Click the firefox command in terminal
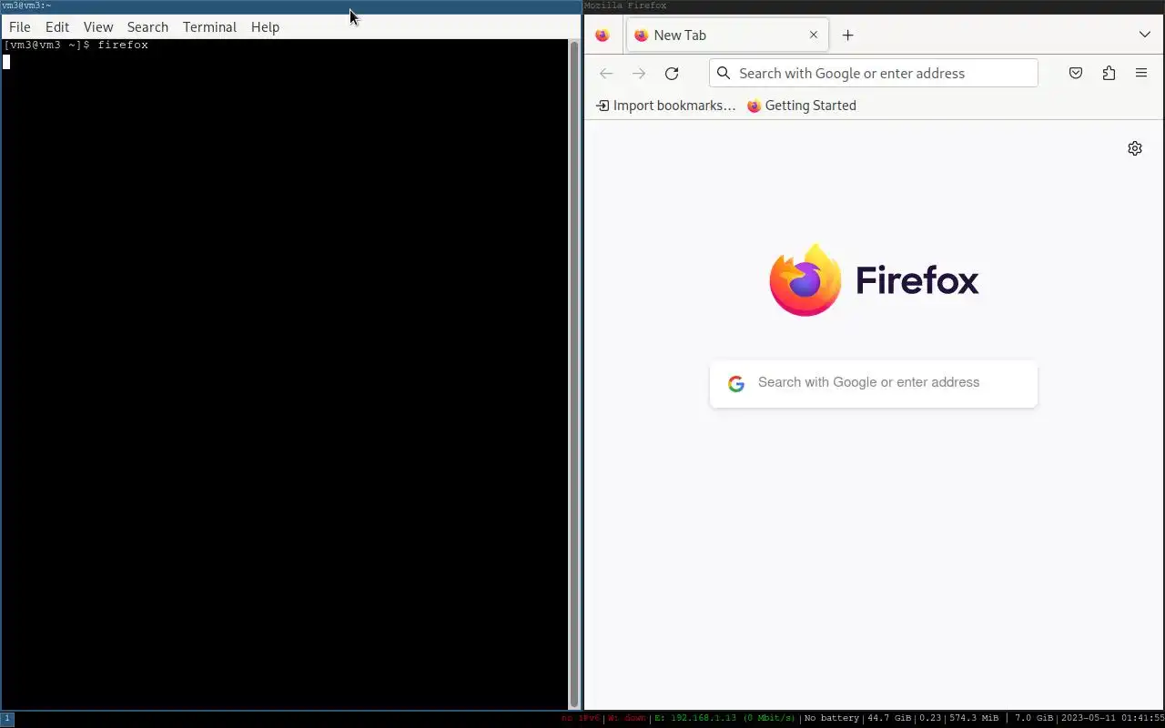This screenshot has height=728, width=1165. 123,45
